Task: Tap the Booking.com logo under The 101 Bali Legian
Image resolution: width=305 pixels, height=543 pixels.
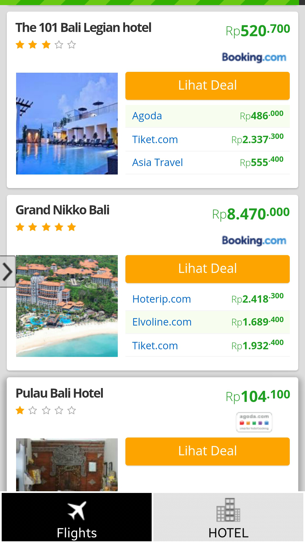Action: 254,57
